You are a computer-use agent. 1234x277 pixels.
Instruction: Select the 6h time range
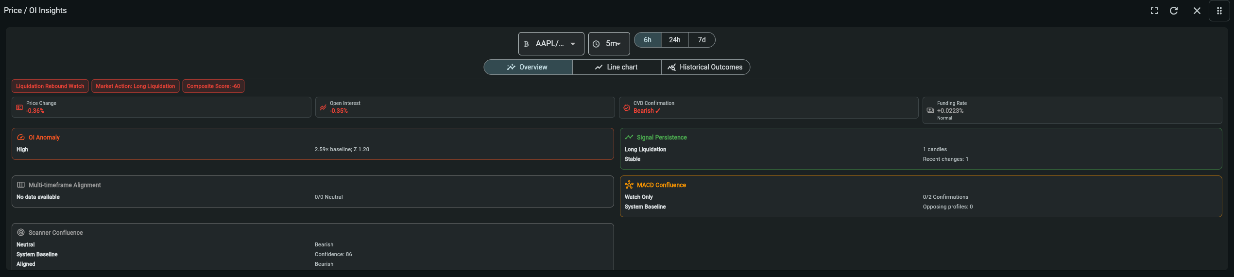[x=648, y=40]
